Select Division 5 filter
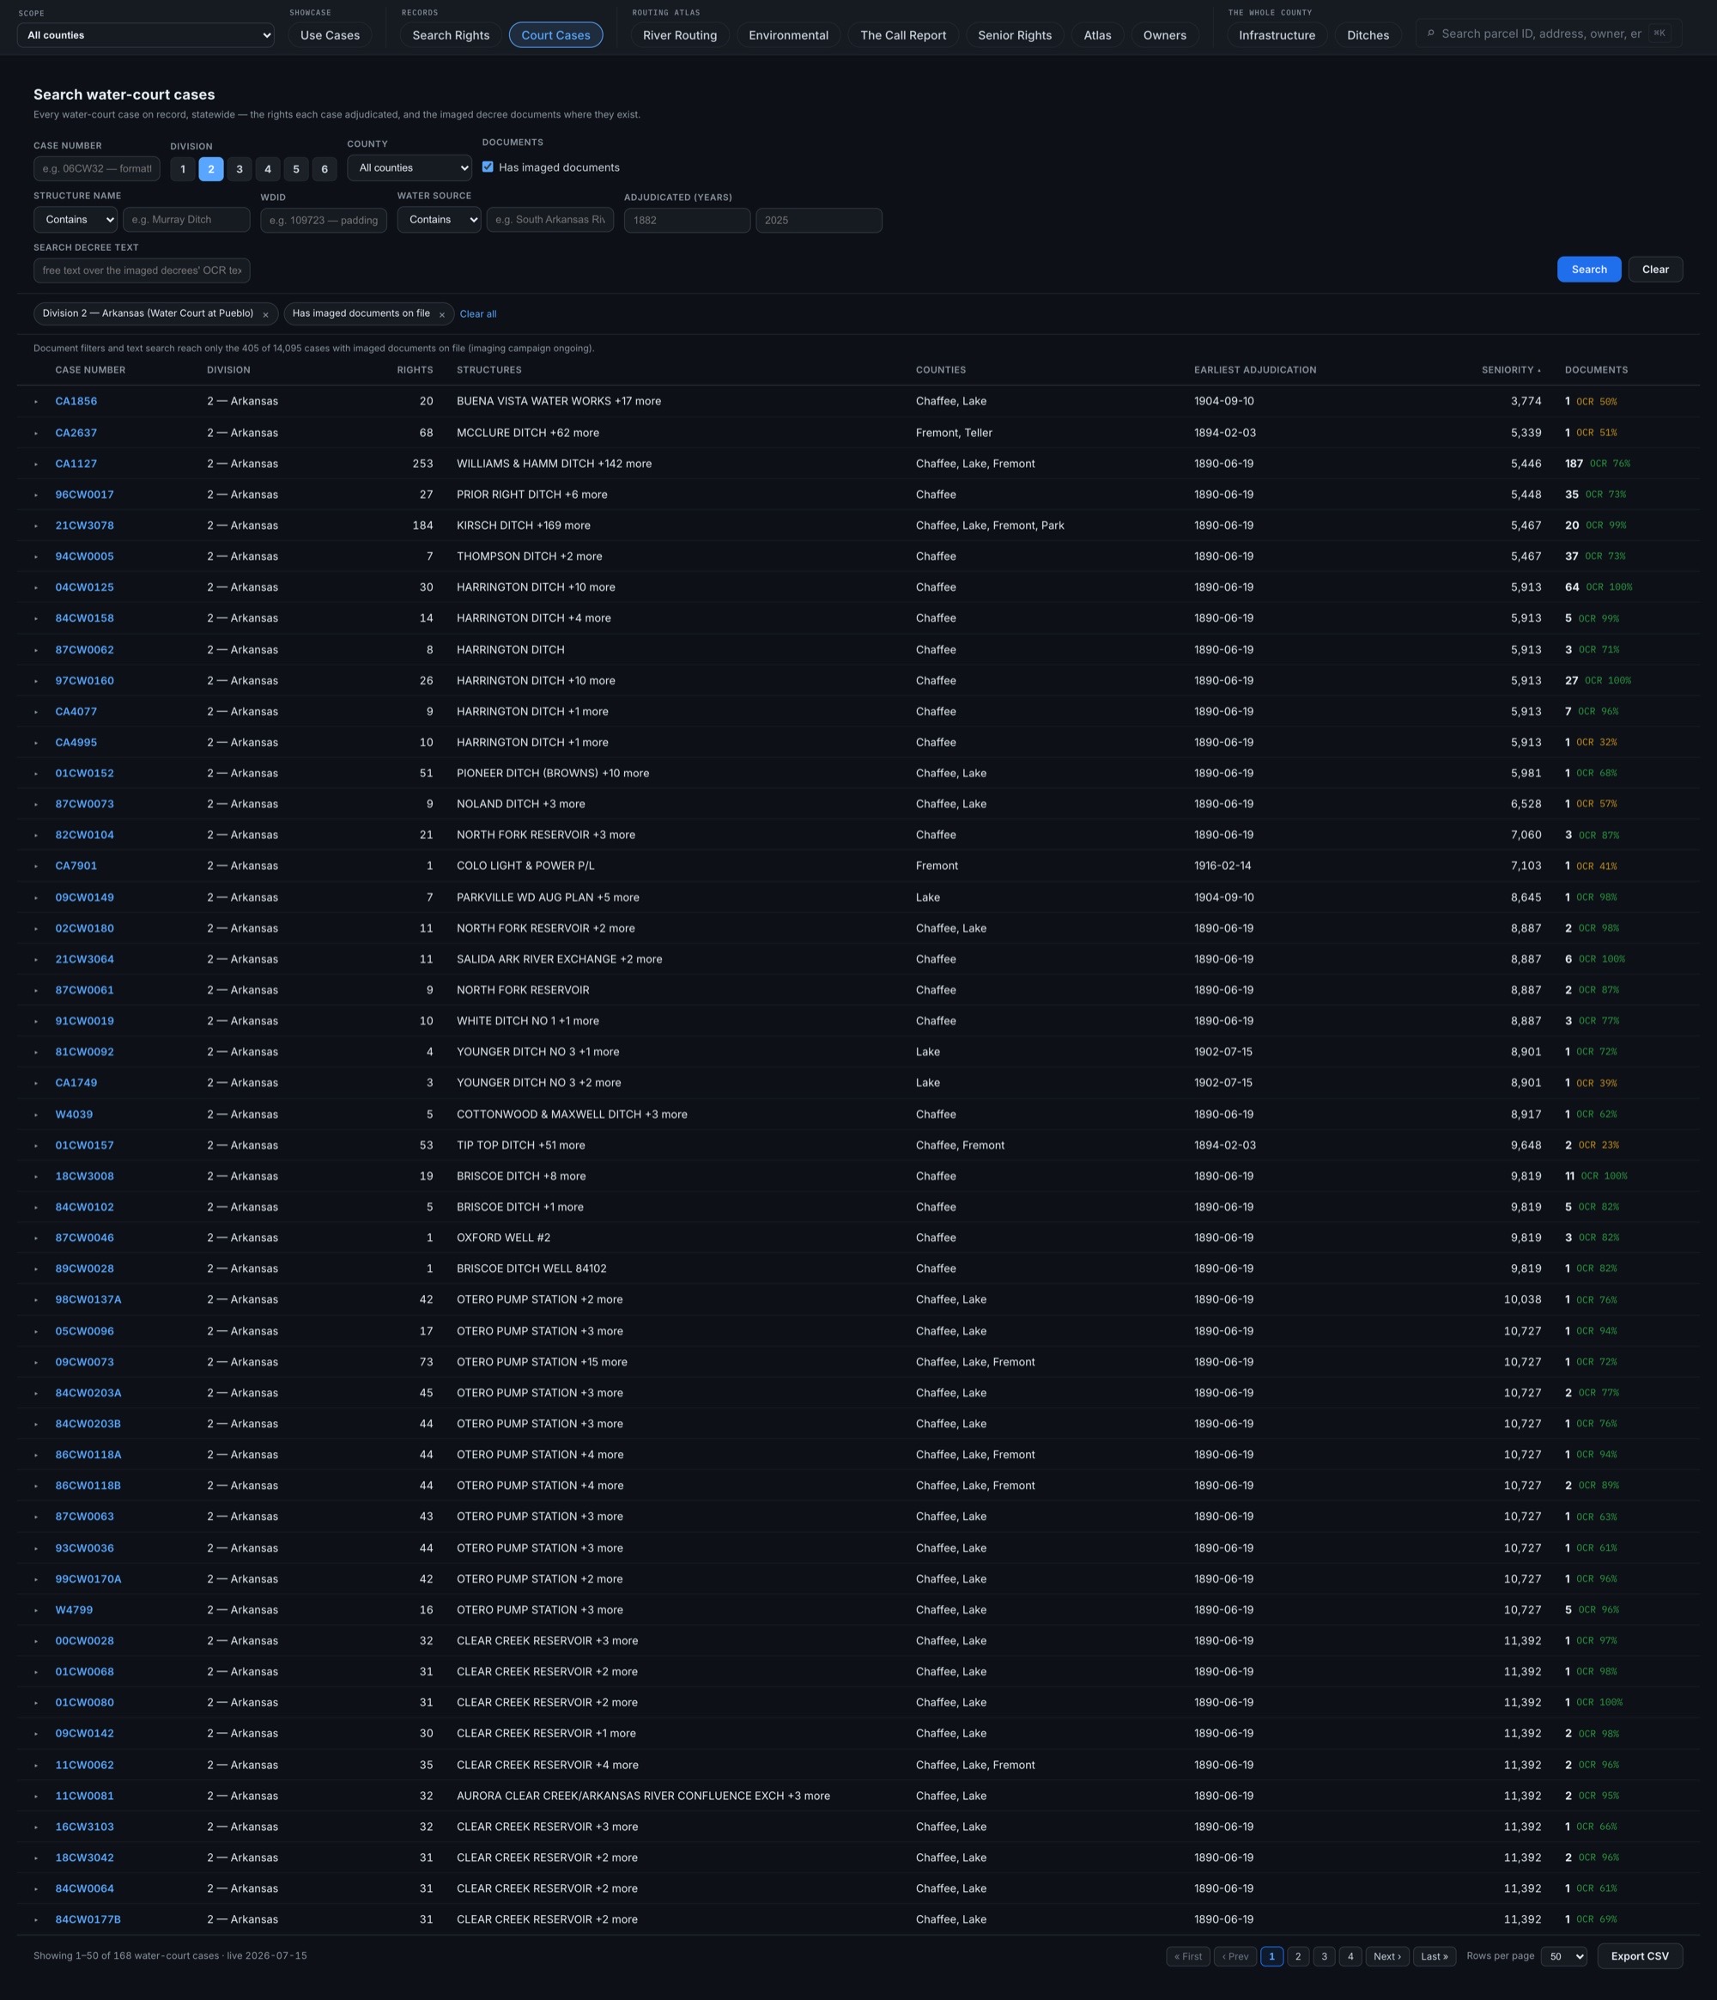This screenshot has height=2000, width=1717. point(296,169)
